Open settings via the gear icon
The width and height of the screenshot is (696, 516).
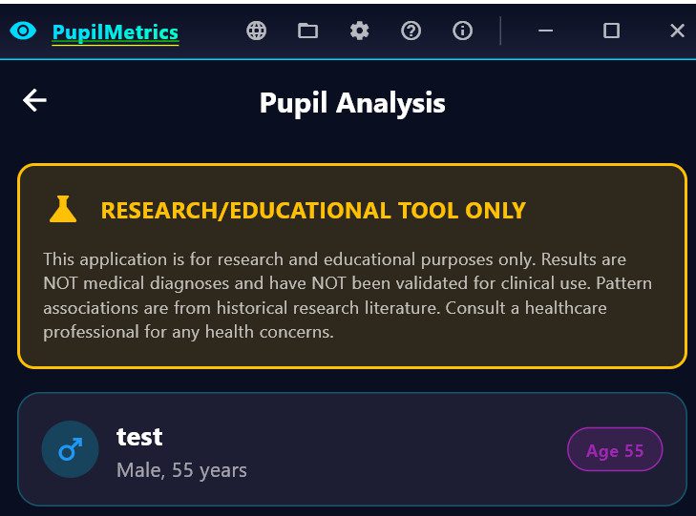pyautogui.click(x=359, y=31)
